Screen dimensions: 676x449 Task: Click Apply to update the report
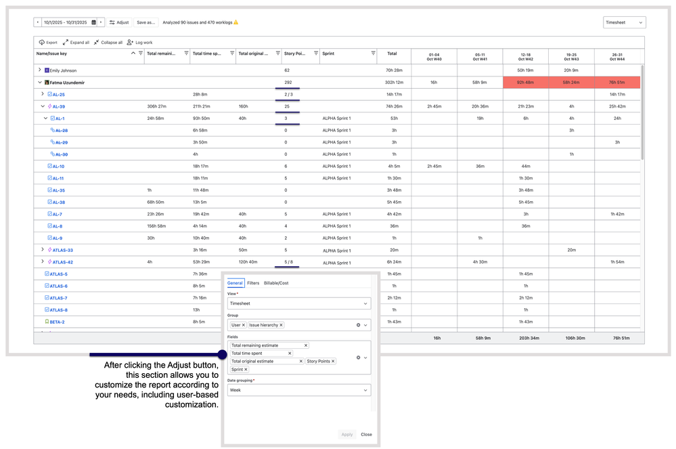pos(347,435)
